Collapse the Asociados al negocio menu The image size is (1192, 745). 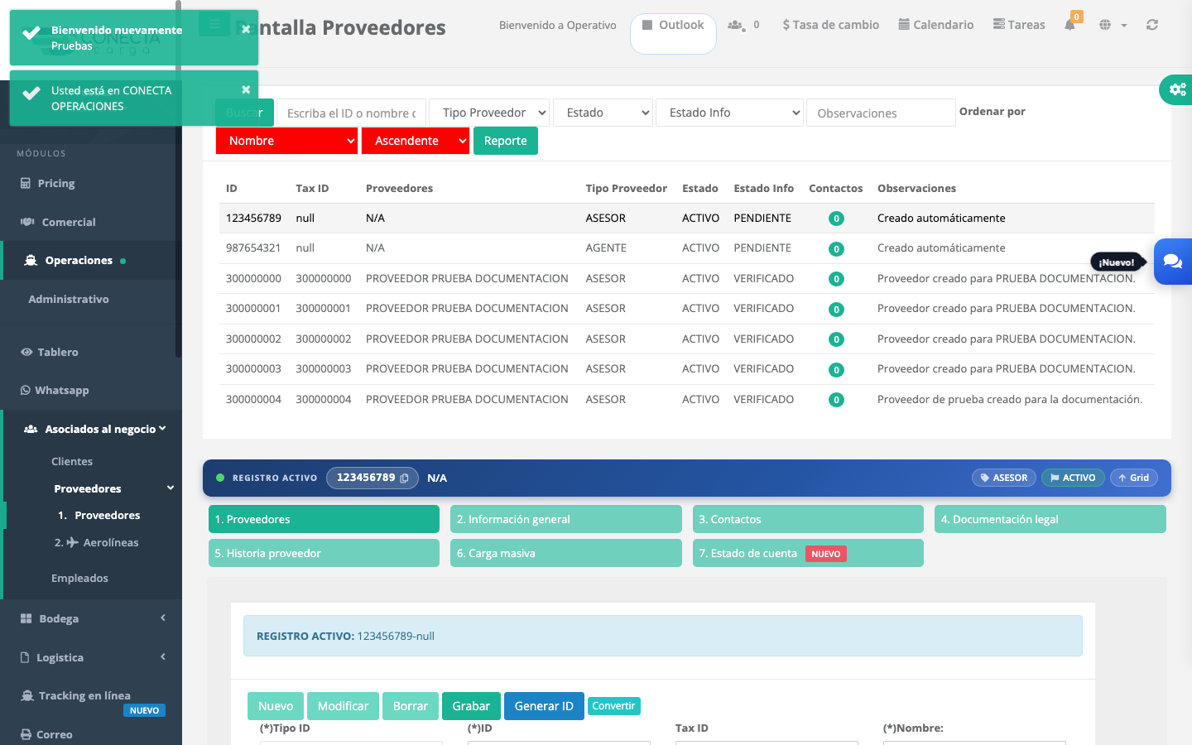coord(99,429)
